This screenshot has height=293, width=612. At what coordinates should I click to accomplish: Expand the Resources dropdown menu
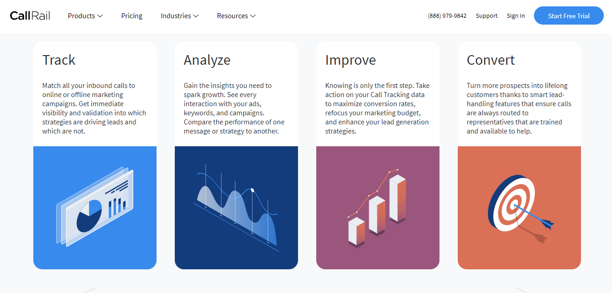236,16
